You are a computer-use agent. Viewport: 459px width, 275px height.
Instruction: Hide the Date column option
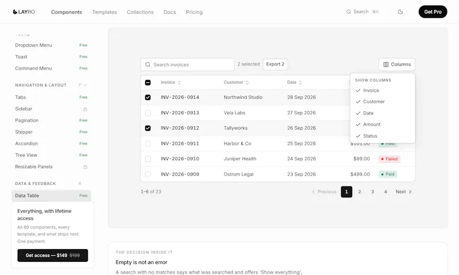[x=383, y=113]
